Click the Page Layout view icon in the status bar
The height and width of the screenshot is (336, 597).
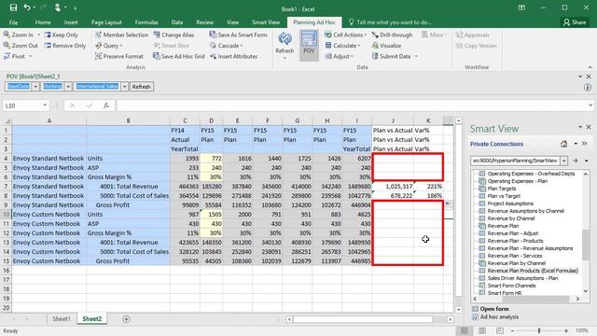[482, 330]
